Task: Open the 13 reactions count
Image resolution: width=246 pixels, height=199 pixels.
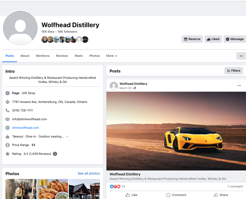Action: pos(123,186)
